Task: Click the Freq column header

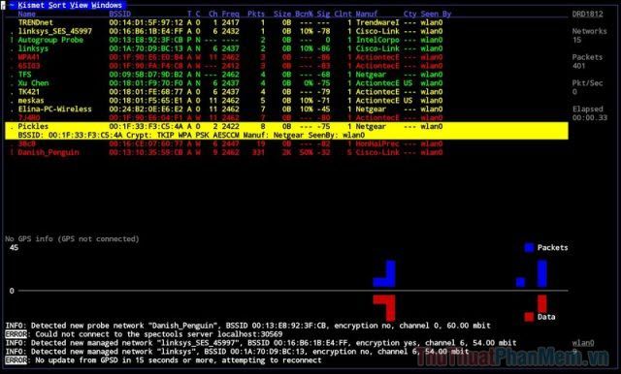Action: click(231, 14)
